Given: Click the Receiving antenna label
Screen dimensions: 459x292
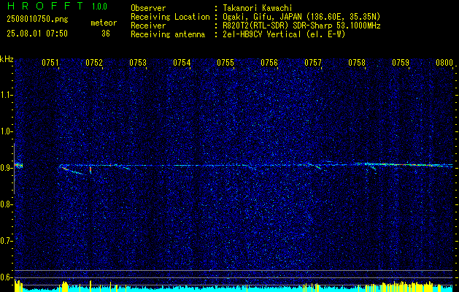Looking at the screenshot, I should [x=168, y=34].
